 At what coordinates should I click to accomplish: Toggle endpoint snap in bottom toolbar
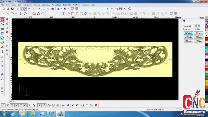[3, 105]
